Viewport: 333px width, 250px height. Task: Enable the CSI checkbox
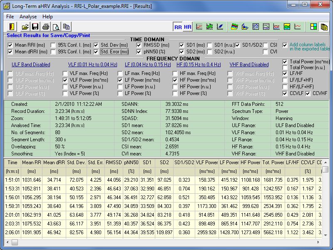[x=266, y=45]
